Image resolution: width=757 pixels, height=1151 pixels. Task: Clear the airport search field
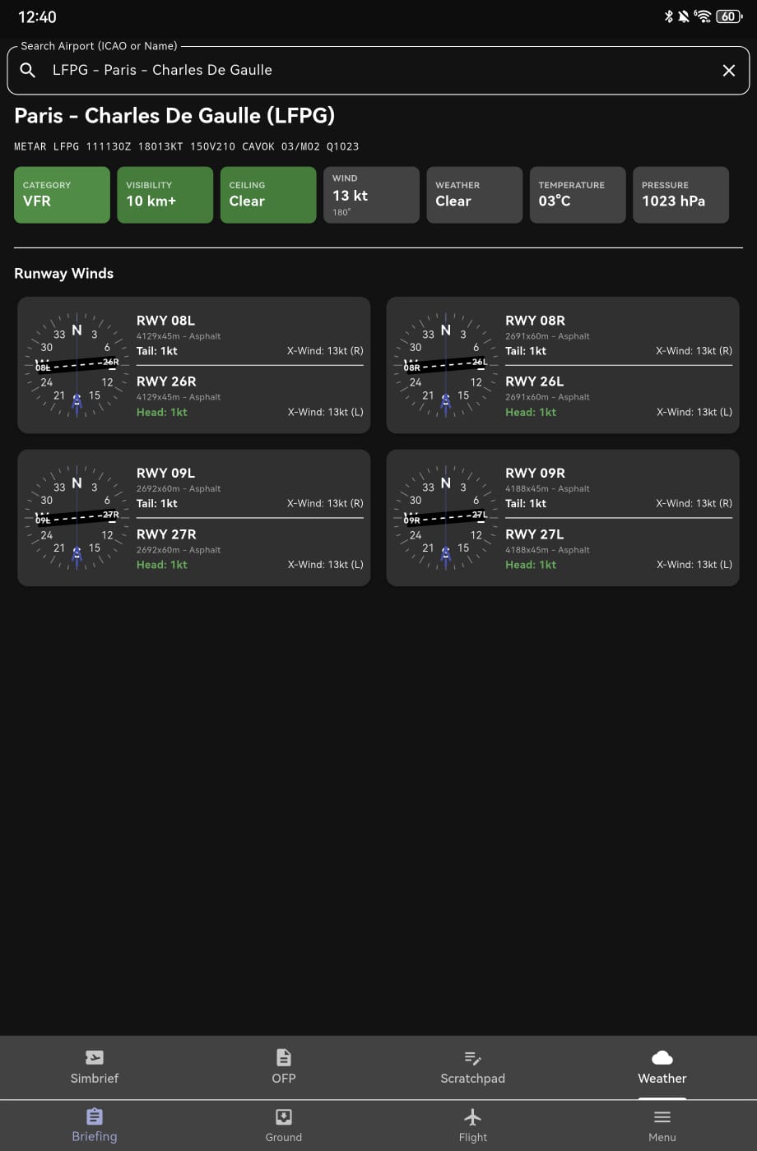728,71
